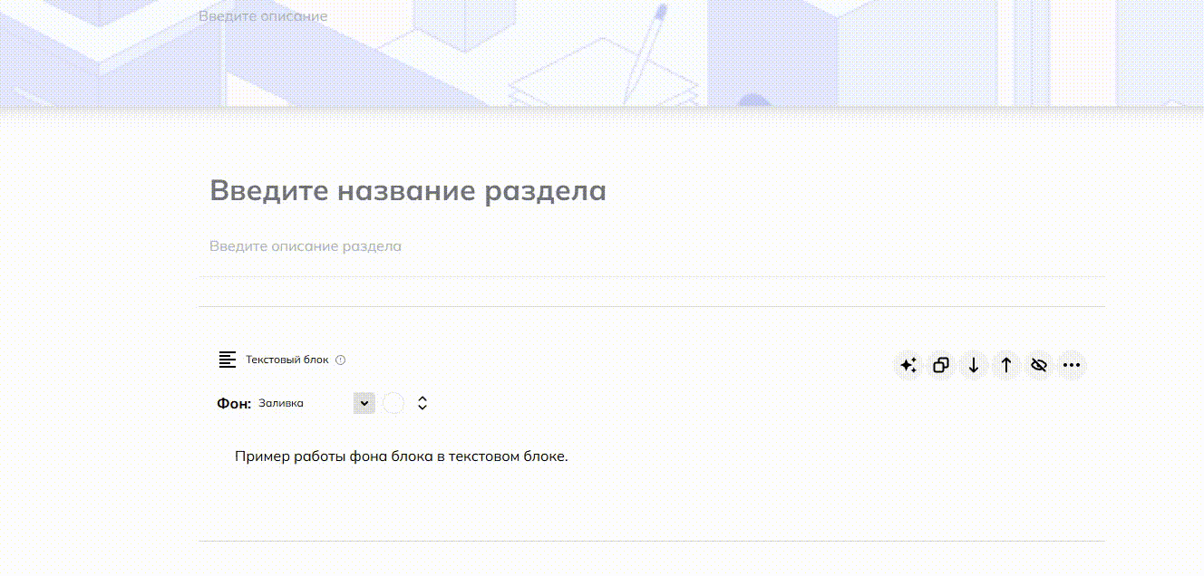Duplicate the text block with copy icon
Viewport: 1204px width, 576px height.
(x=941, y=366)
